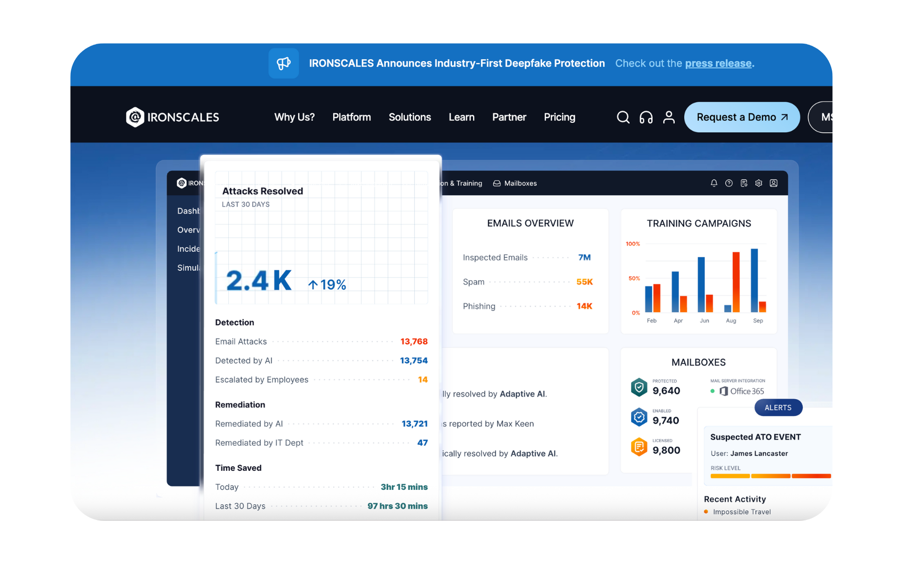Click the headset support icon
903x564 pixels.
coord(646,117)
